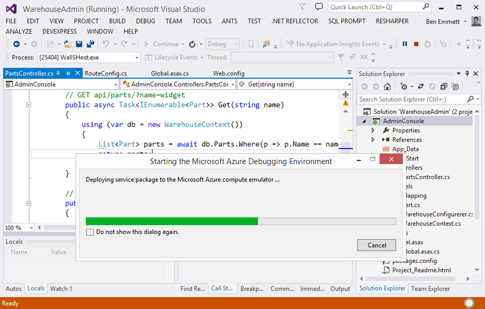
Task: Click the notifications filter funnel icon
Action: click(302, 6)
